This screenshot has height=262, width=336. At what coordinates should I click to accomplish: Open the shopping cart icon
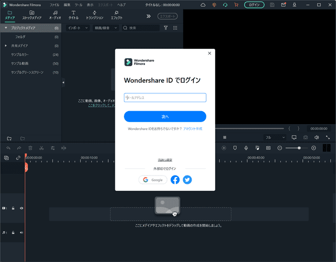click(236, 5)
